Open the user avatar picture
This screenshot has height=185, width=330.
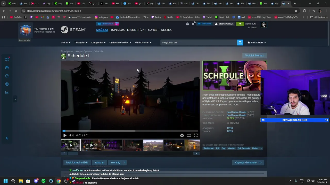263,25
